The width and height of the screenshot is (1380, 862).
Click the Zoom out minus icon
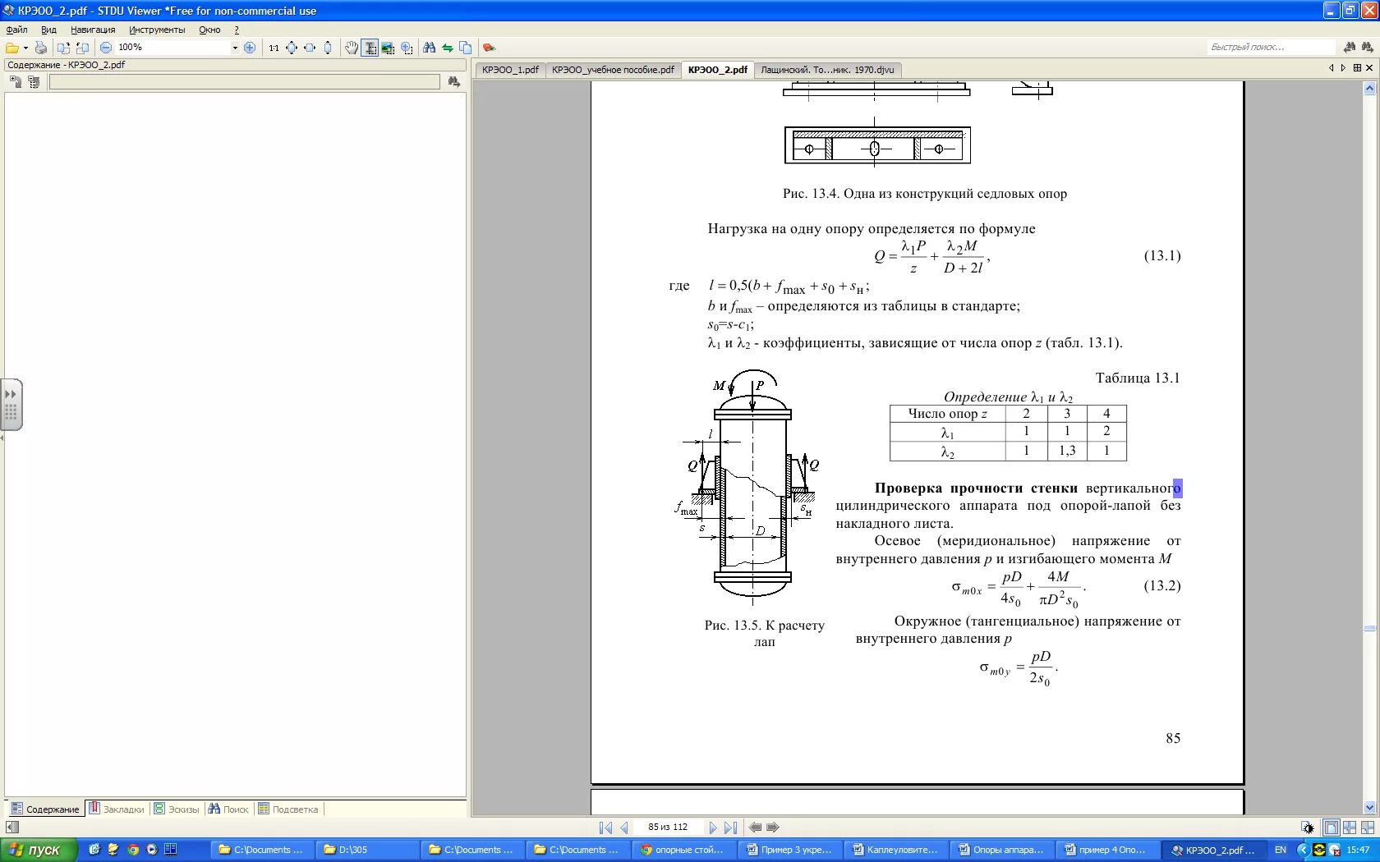(106, 48)
